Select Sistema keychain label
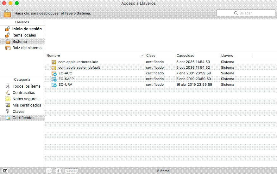The height and width of the screenshot is (174, 277). (x=20, y=42)
